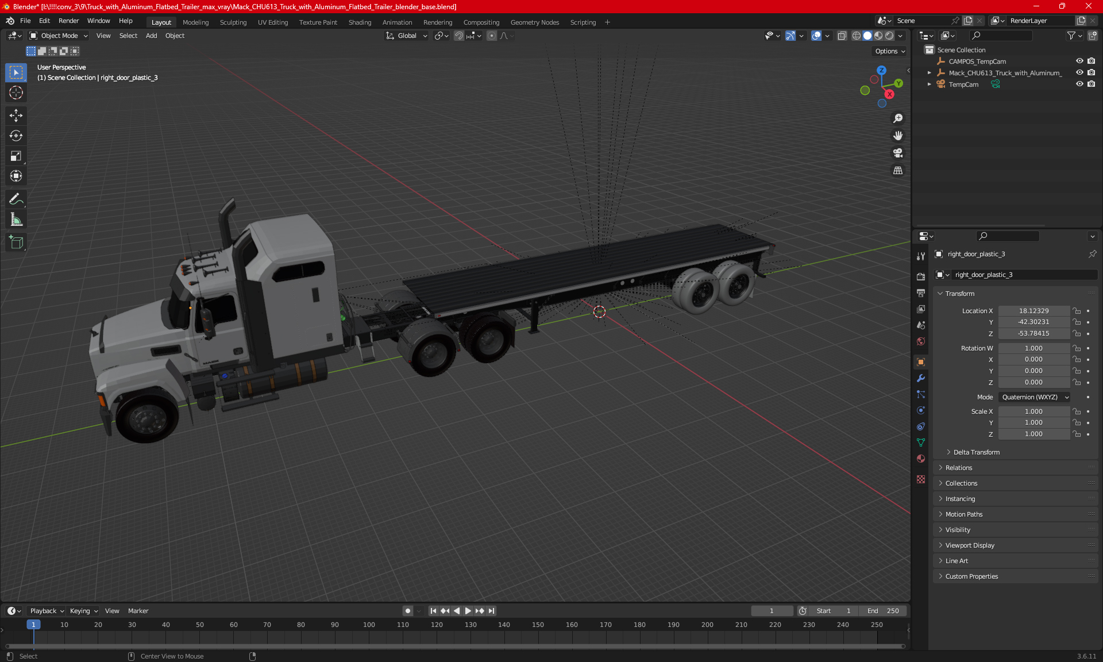The image size is (1103, 662).
Task: Hide TempCam in viewport
Action: coord(1079,84)
